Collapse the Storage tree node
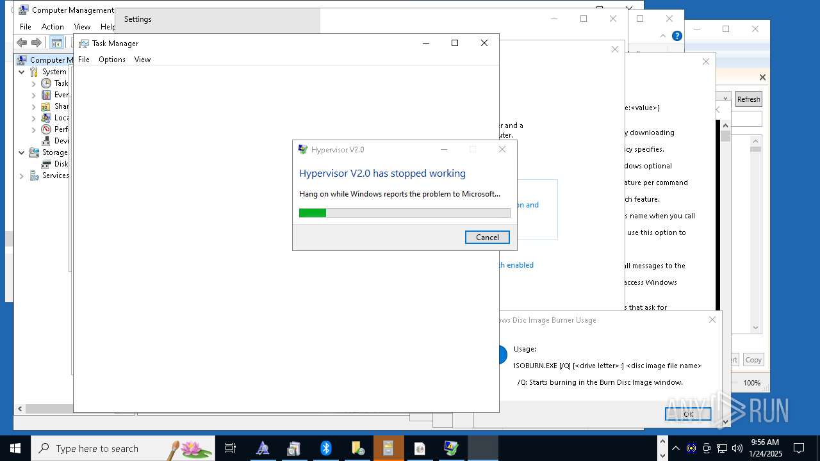 coord(22,152)
